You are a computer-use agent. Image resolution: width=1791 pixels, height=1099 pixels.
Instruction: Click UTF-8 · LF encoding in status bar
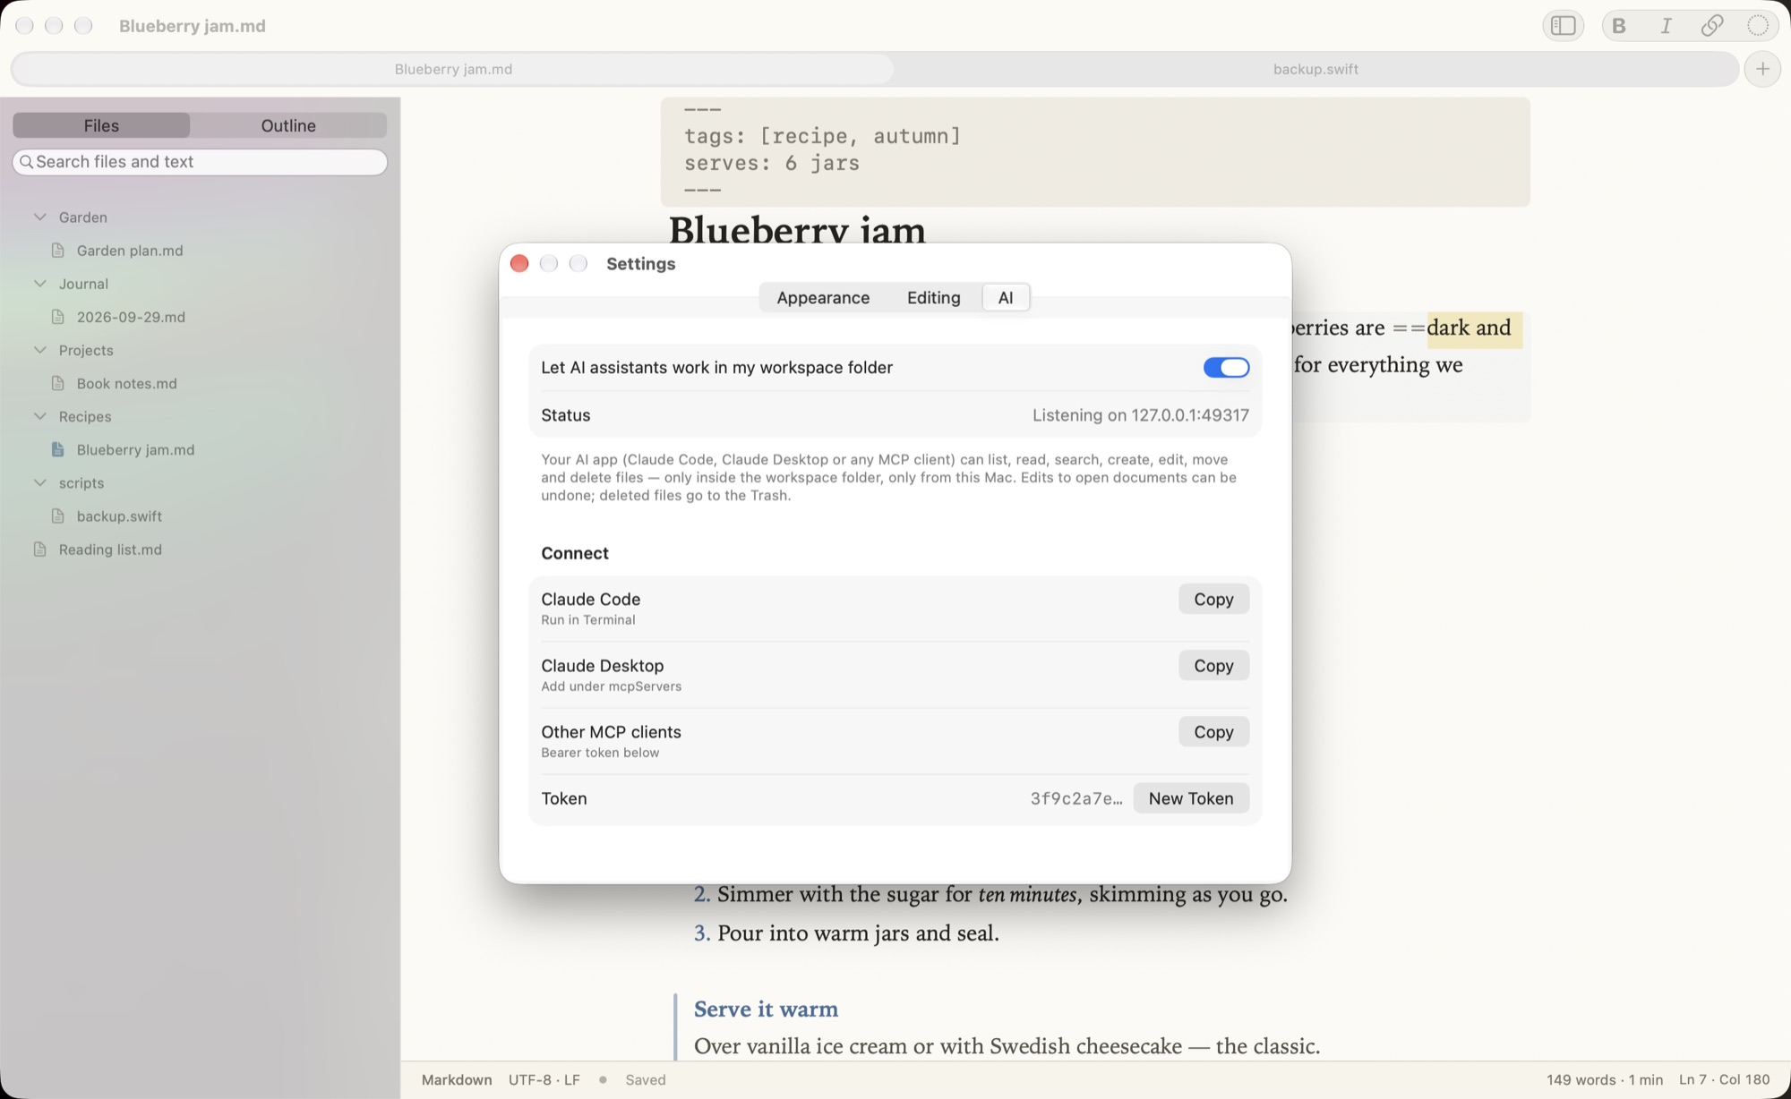click(x=544, y=1080)
